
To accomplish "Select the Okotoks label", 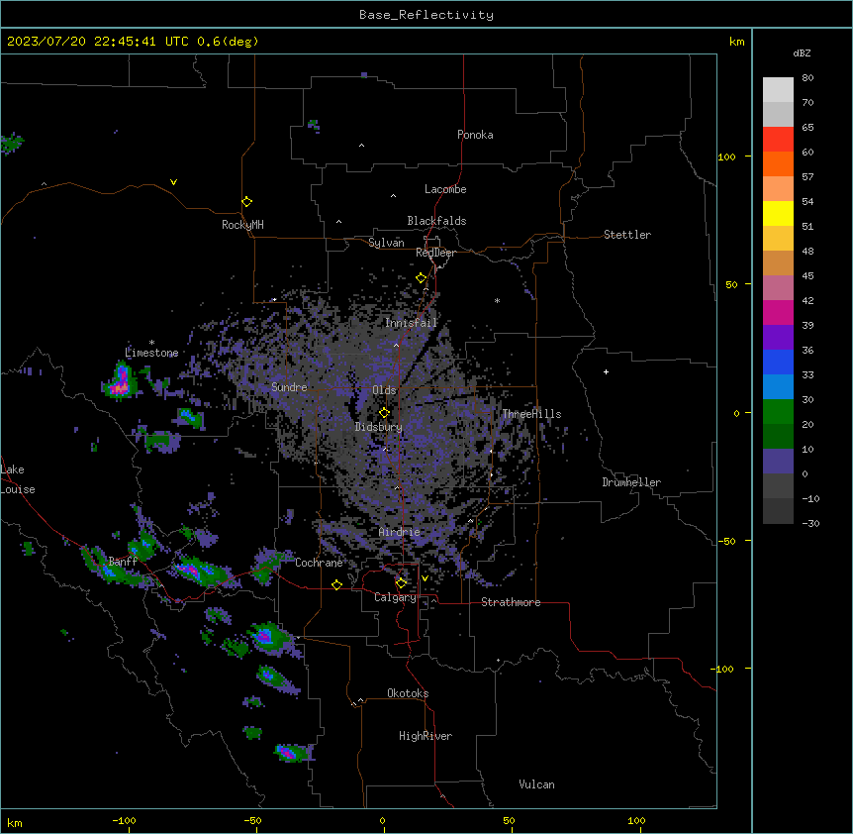I will pyautogui.click(x=408, y=693).
